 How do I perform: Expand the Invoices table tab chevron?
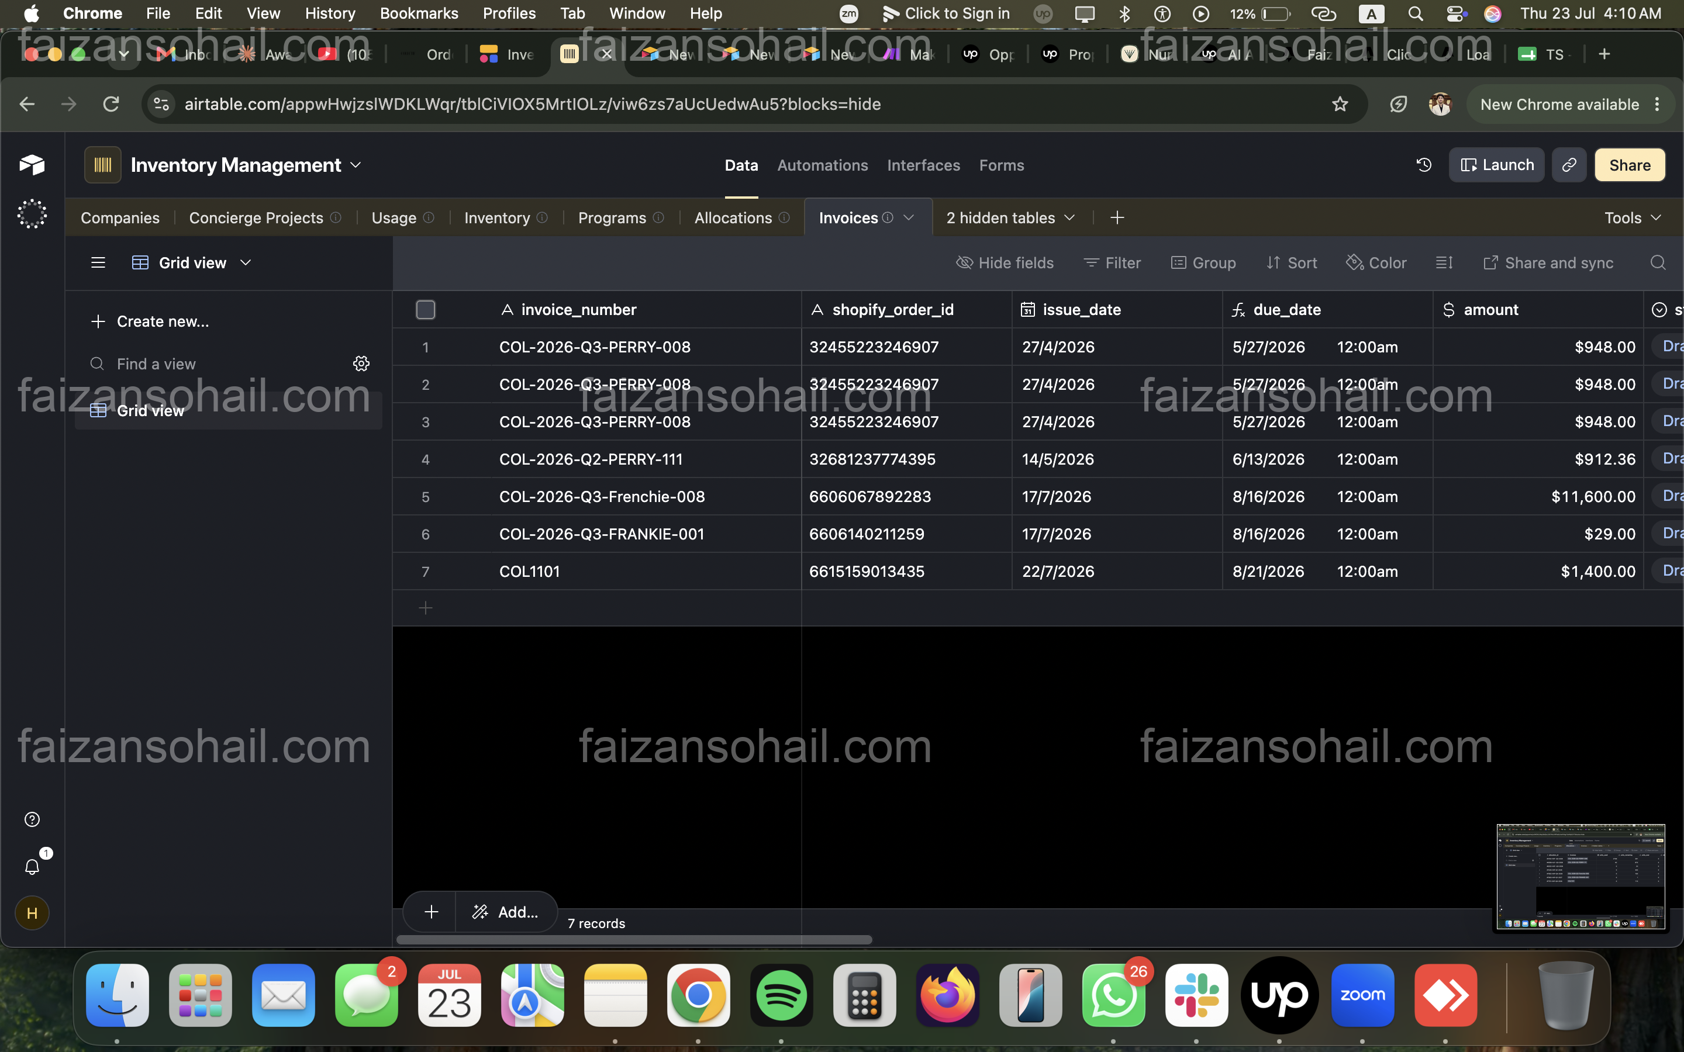point(909,218)
